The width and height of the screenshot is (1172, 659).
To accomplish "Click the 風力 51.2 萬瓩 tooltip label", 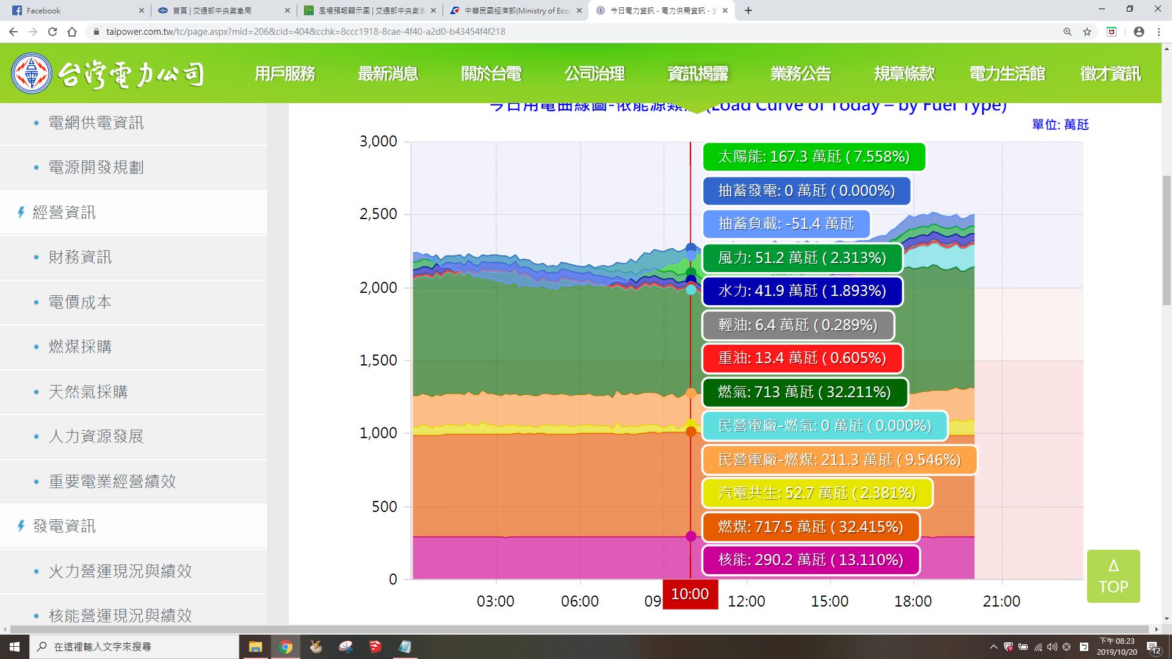I will (802, 258).
